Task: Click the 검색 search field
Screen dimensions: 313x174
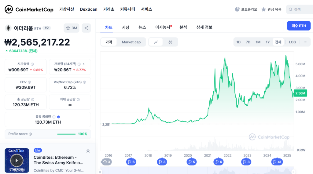Action: coord(300,9)
